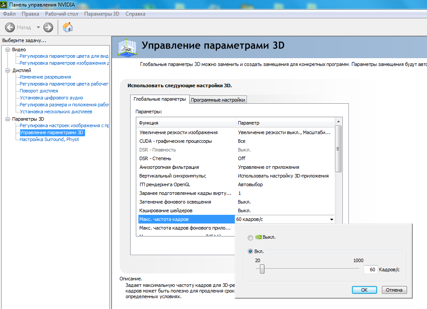Click the Forward arrow icon
Viewport: 427px width, 309px height.
click(x=48, y=27)
